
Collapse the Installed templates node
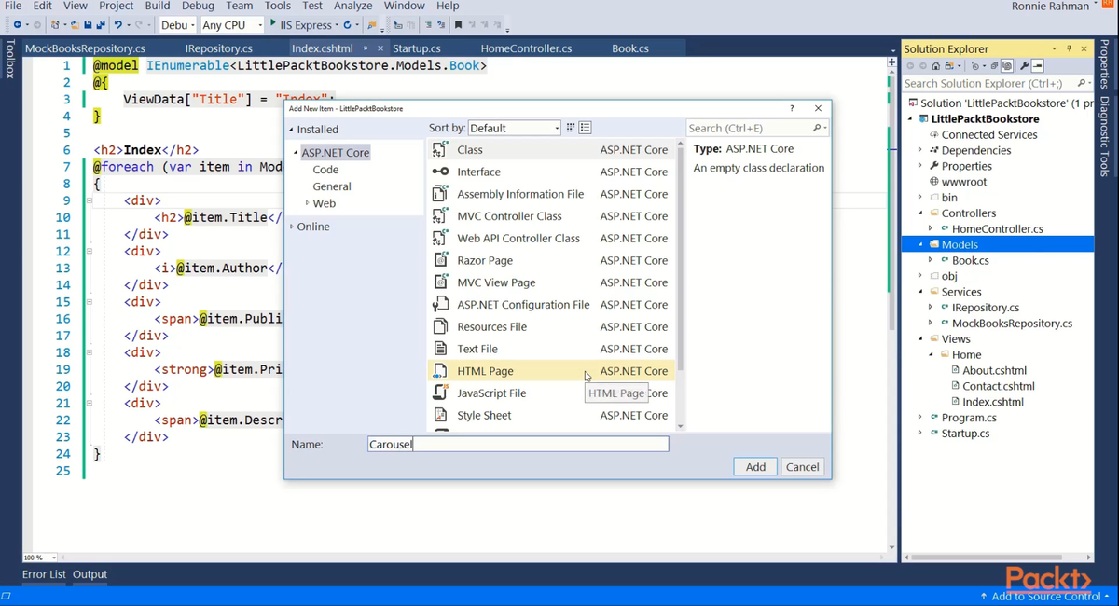coord(291,130)
